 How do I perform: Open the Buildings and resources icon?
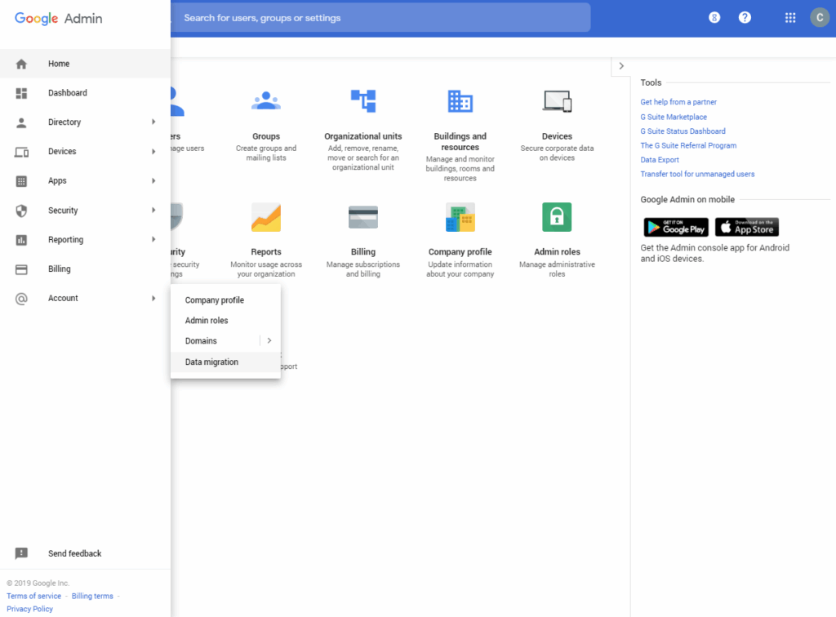pos(460,100)
